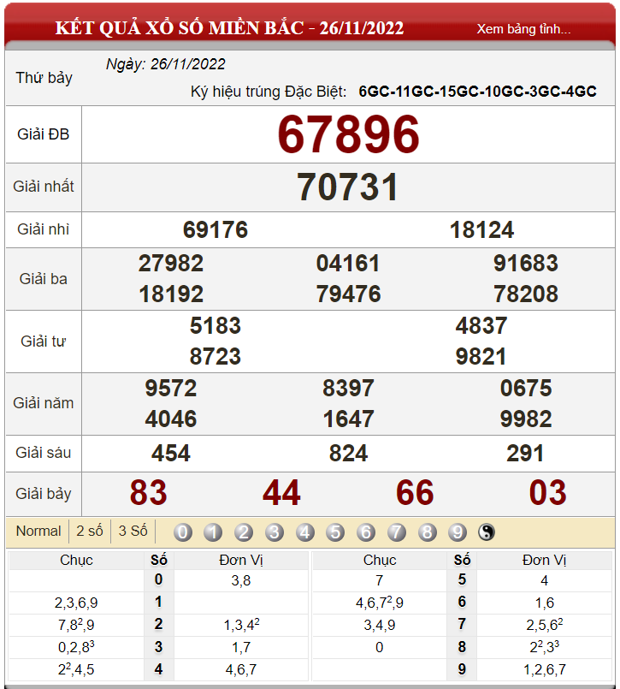This screenshot has height=689, width=620.
Task: Click third prize number 18192
Action: tap(171, 294)
